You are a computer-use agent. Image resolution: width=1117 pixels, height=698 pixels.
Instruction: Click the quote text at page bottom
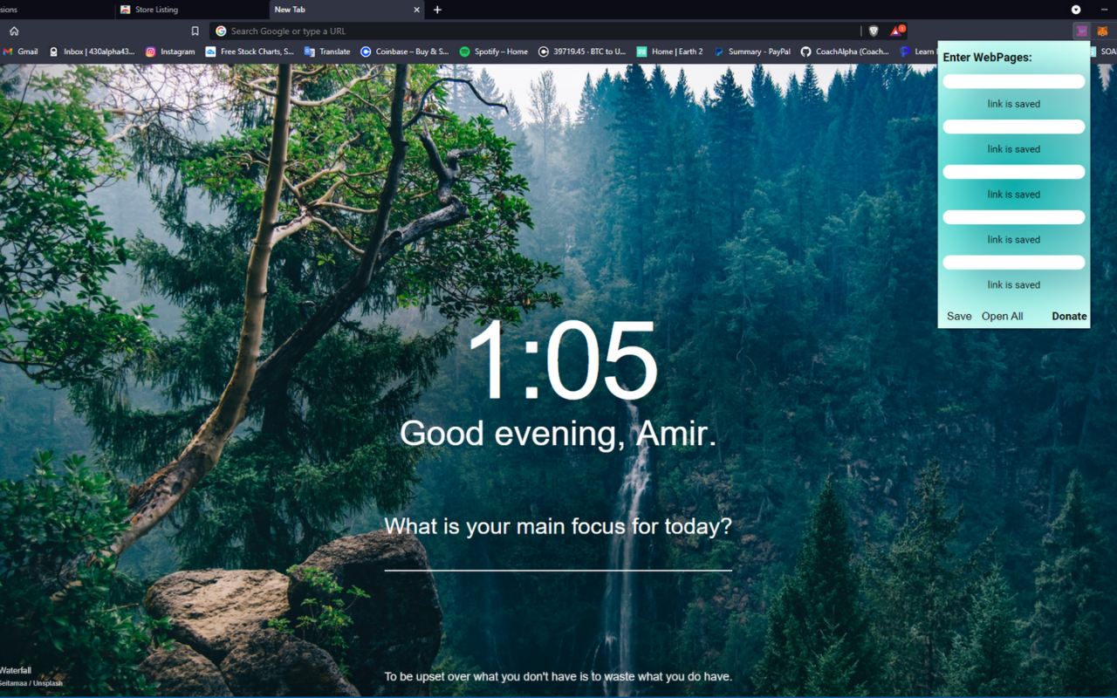[558, 676]
